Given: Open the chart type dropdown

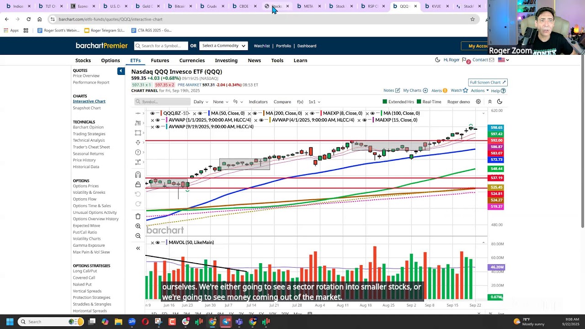Looking at the screenshot, I should [237, 102].
